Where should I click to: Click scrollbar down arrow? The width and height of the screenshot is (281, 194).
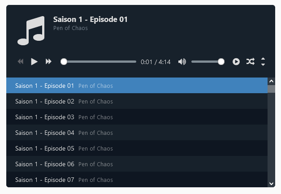271,184
